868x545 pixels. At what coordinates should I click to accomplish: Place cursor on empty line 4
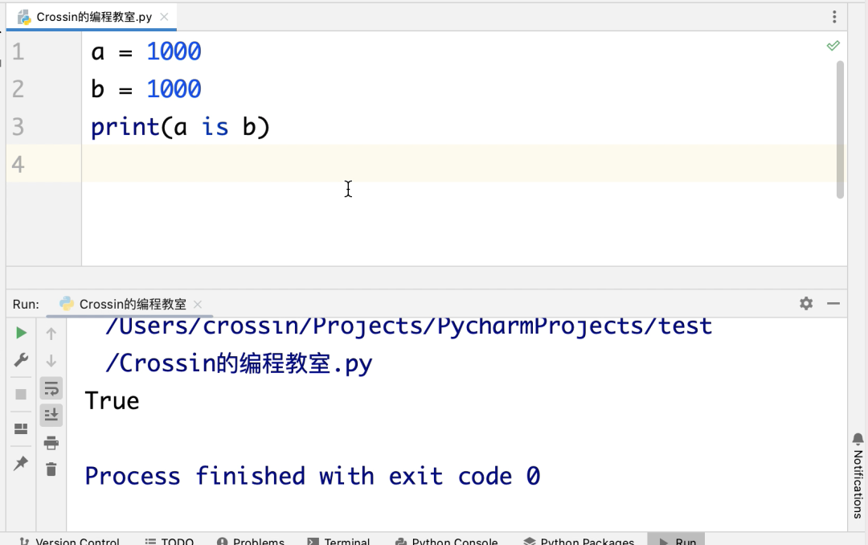[x=464, y=164]
